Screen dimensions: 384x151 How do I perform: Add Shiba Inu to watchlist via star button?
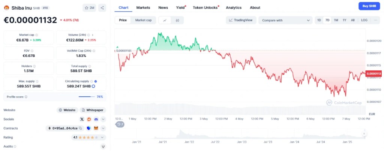coord(90,7)
